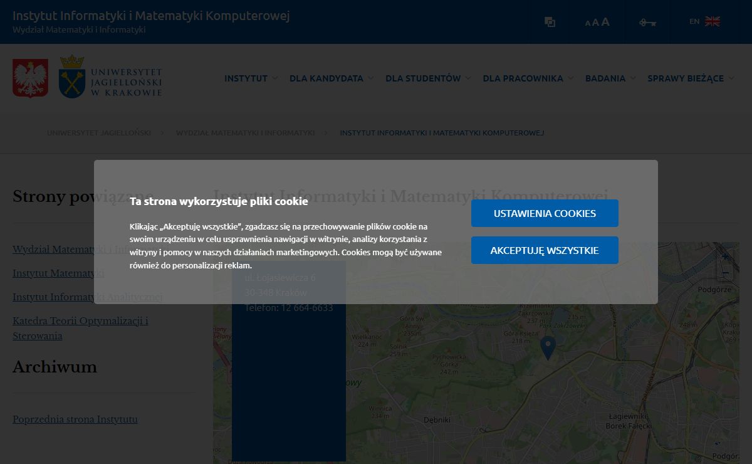Open the Instytut Matematyki sidebar link
The width and height of the screenshot is (752, 464).
coord(58,273)
